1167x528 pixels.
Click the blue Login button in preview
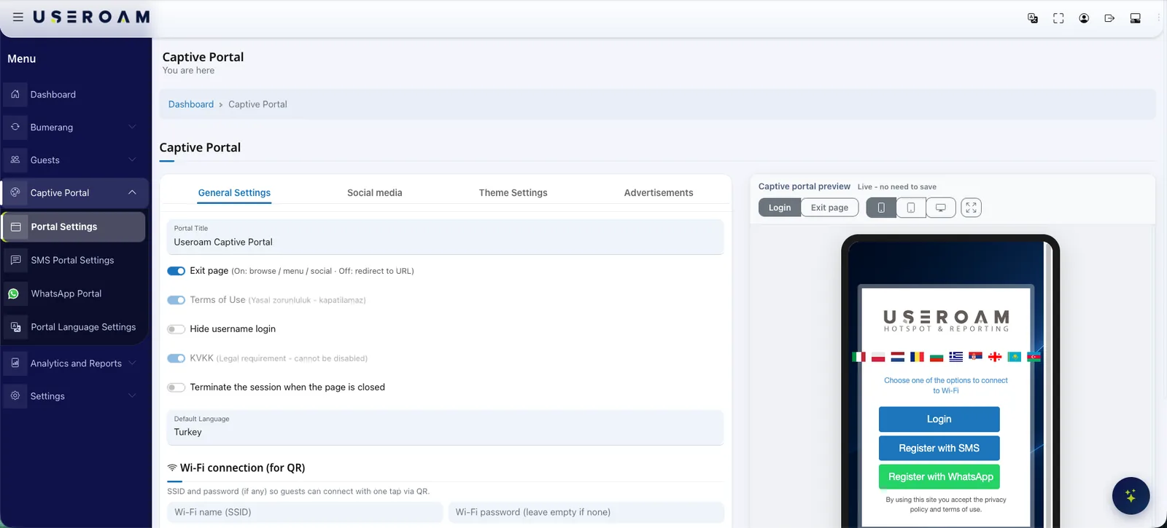click(x=939, y=419)
